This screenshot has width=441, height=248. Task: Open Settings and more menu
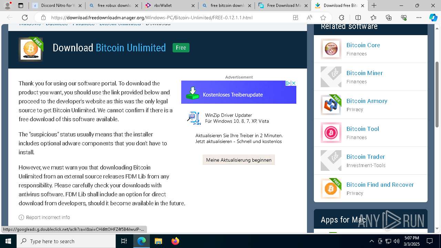[419, 18]
